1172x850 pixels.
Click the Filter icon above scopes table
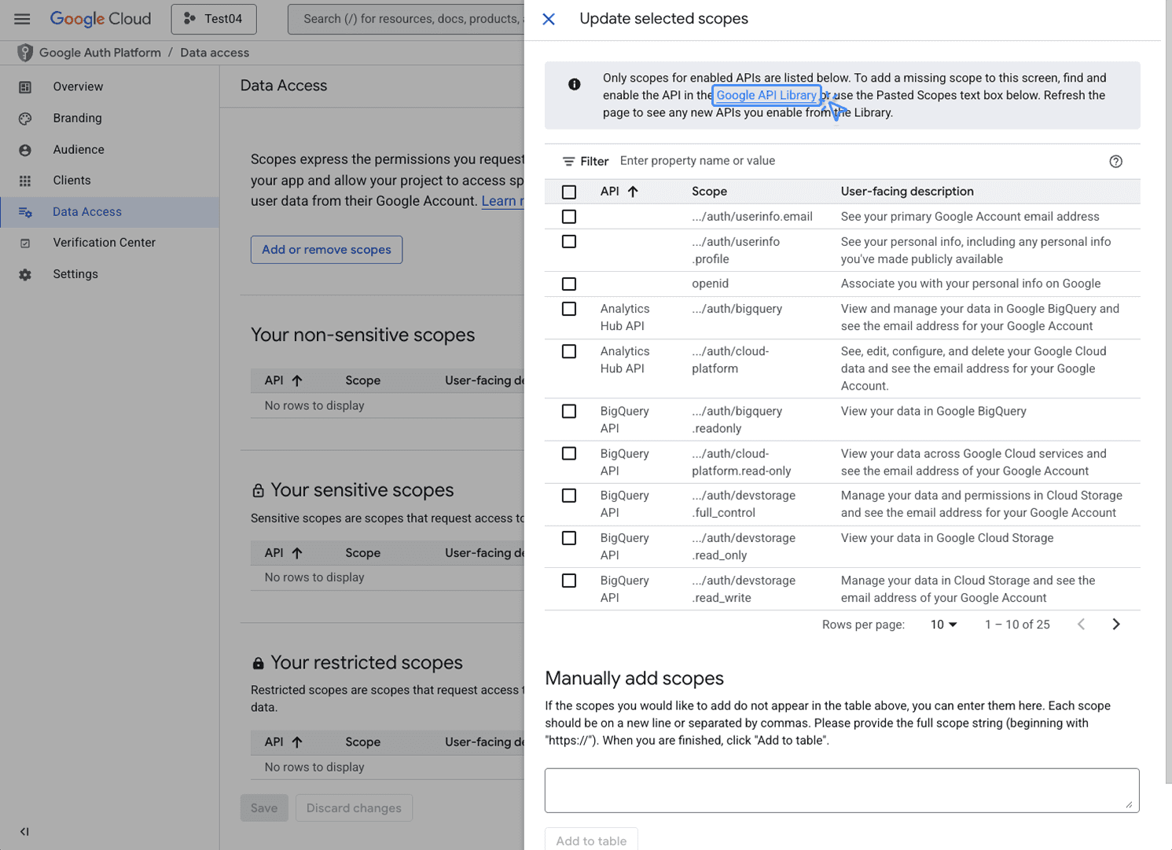click(x=568, y=161)
